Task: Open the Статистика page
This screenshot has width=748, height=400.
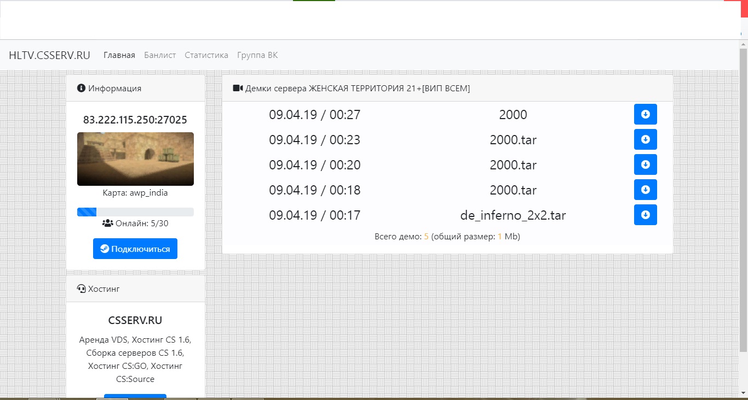Action: point(206,55)
